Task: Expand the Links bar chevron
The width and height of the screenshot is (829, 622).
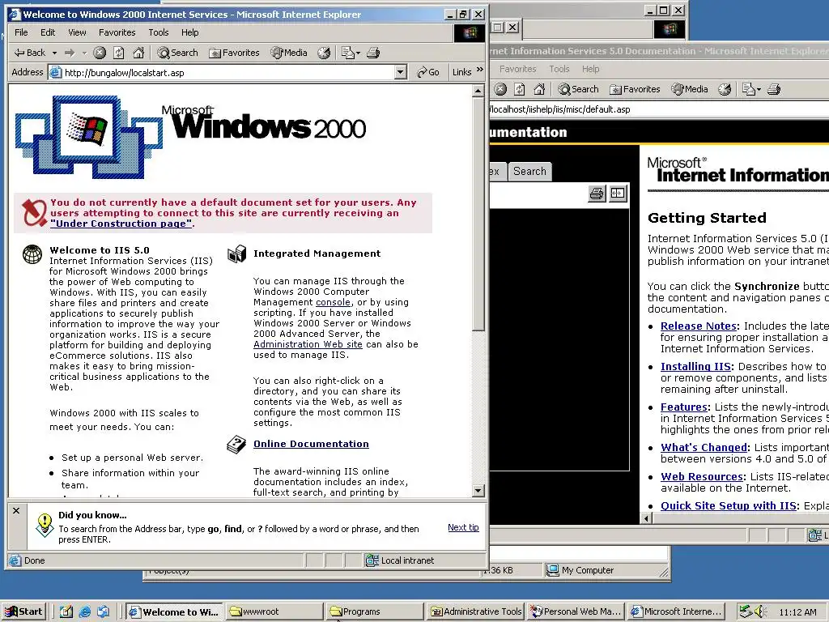Action: [479, 70]
